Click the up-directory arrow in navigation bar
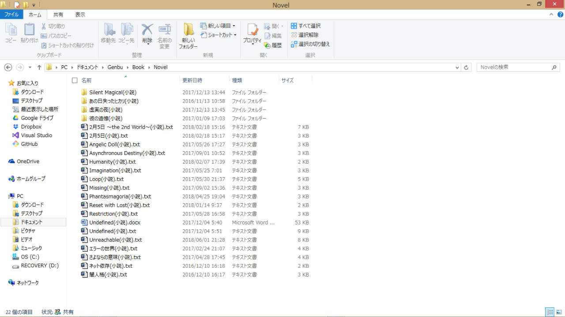 [39, 67]
